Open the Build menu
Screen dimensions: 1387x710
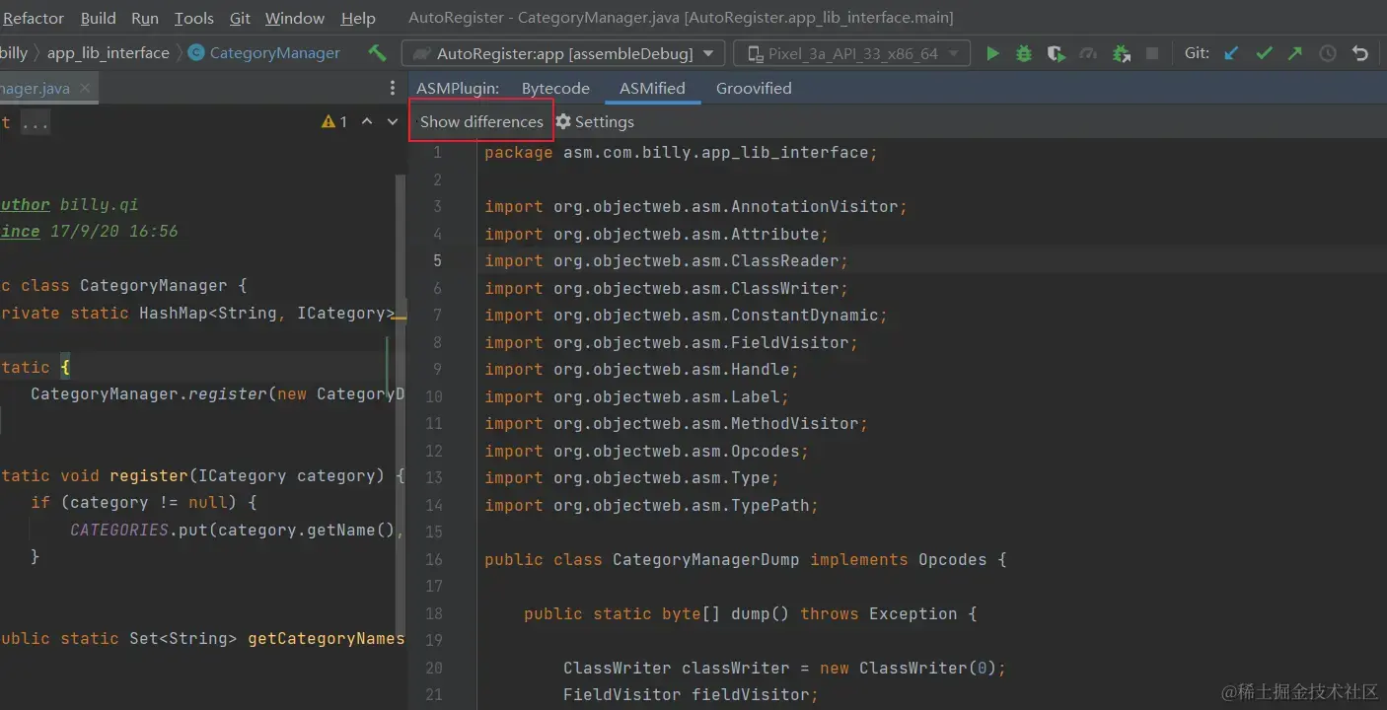click(98, 18)
